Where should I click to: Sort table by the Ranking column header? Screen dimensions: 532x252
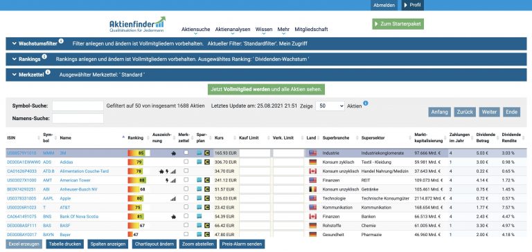point(135,138)
